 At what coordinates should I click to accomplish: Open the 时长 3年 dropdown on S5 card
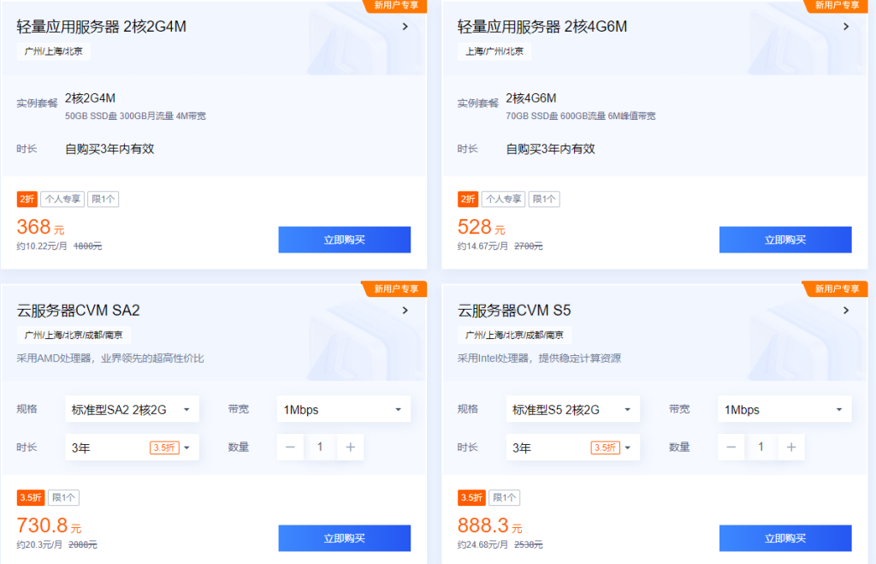coord(572,448)
